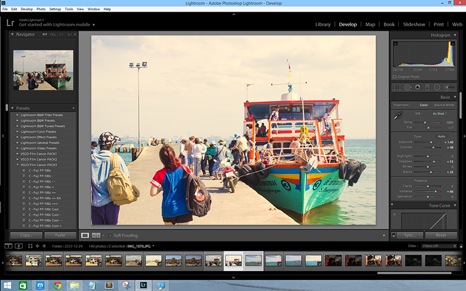Toggle the Original Photo checkbox
The width and height of the screenshot is (466, 291).
394,77
